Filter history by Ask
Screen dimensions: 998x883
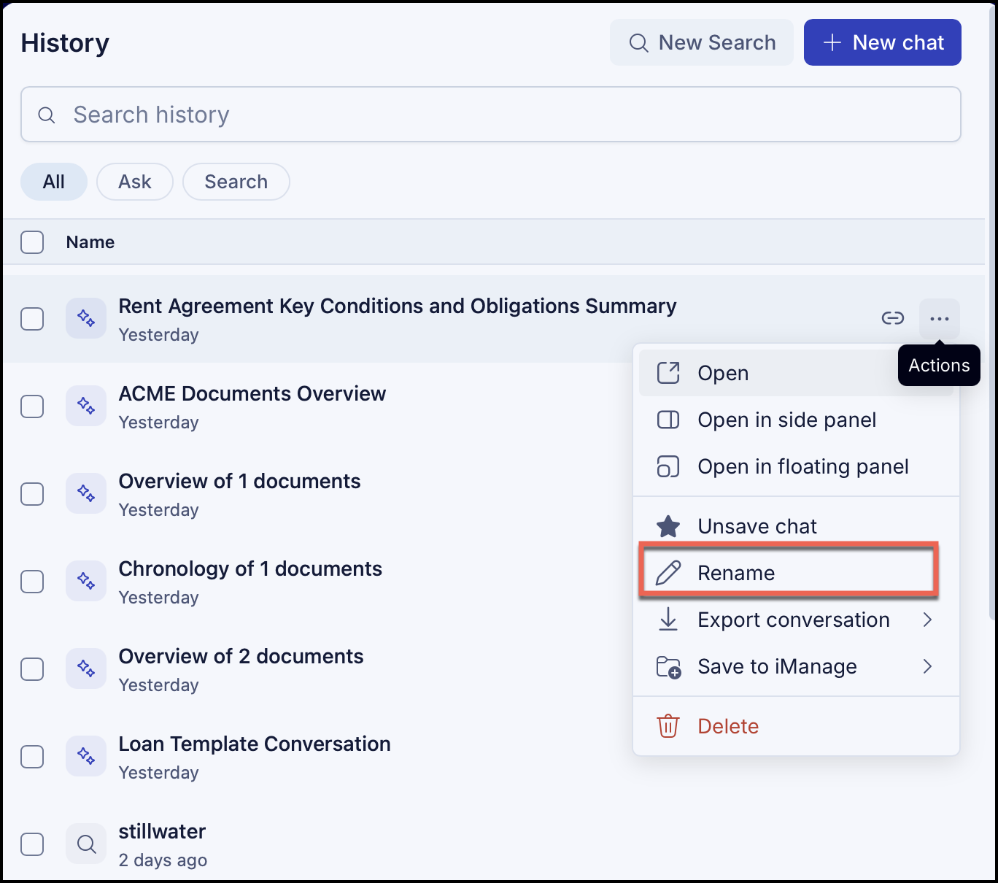135,182
